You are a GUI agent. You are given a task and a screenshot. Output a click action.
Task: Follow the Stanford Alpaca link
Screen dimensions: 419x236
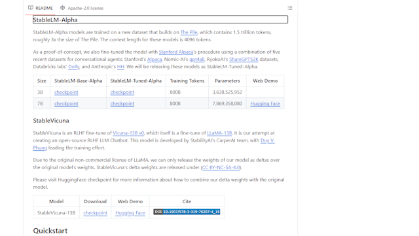tap(176, 52)
